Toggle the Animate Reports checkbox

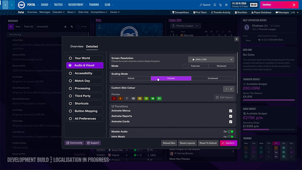pos(231,116)
